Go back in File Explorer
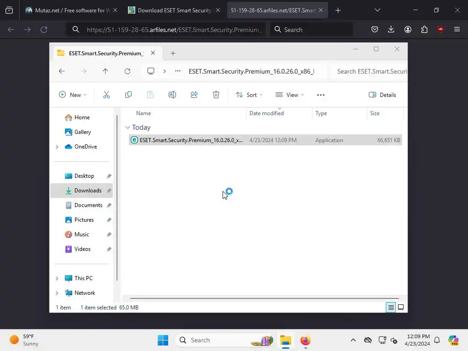The width and height of the screenshot is (468, 351). tap(62, 71)
